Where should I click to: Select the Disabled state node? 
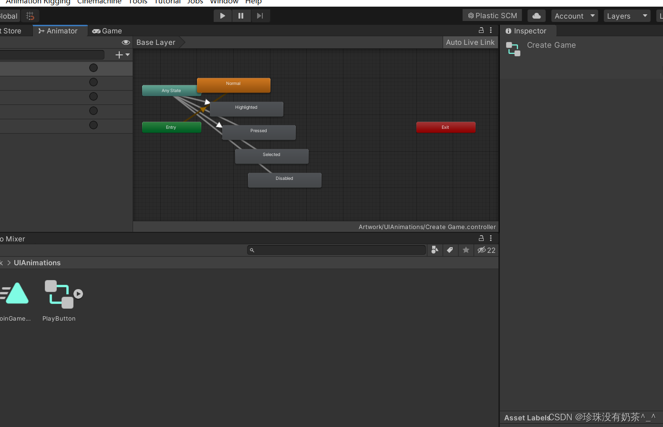(285, 180)
